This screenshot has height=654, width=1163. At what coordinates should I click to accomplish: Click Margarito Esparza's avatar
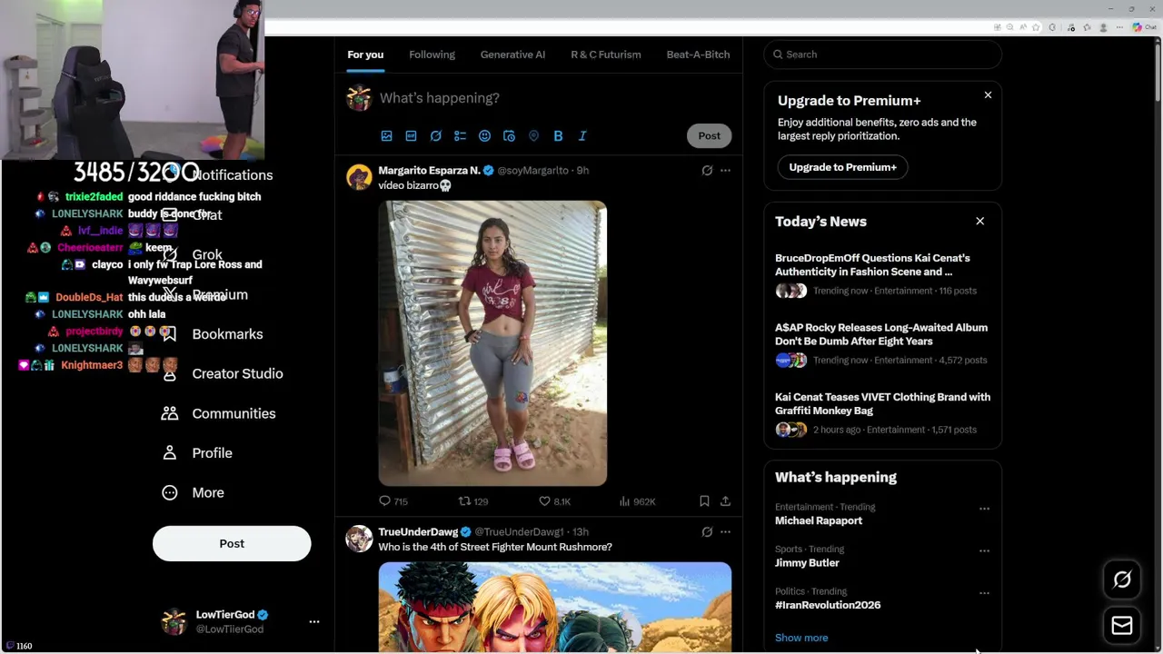pos(359,177)
